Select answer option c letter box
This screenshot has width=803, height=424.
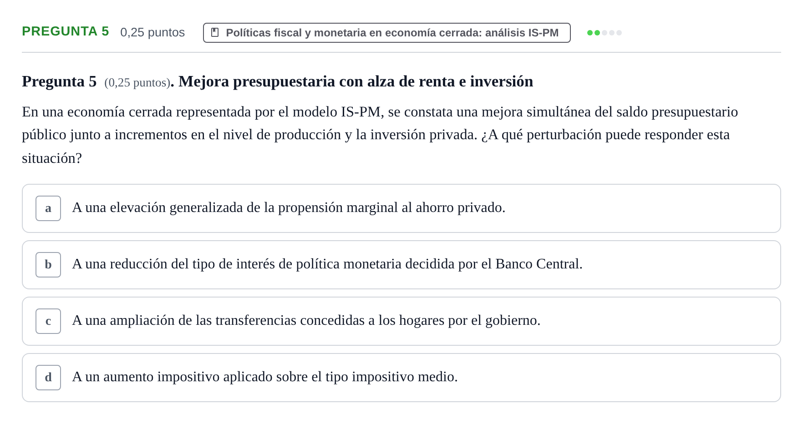[x=48, y=321]
